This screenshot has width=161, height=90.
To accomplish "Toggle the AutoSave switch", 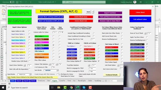I will tap(12, 2).
